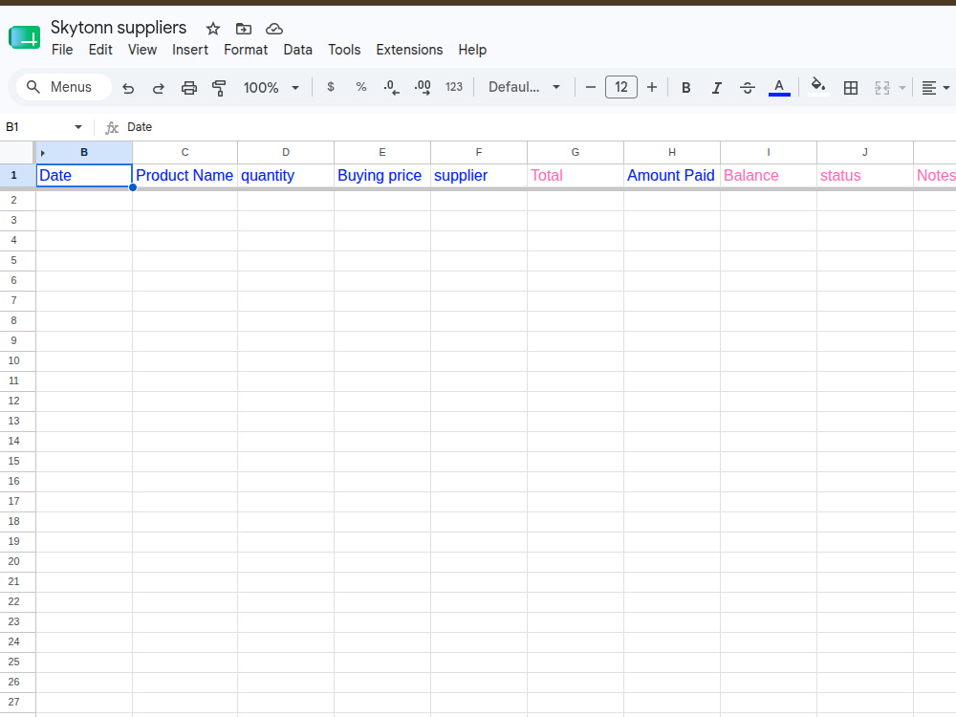Open the font family dropdown

pos(524,87)
